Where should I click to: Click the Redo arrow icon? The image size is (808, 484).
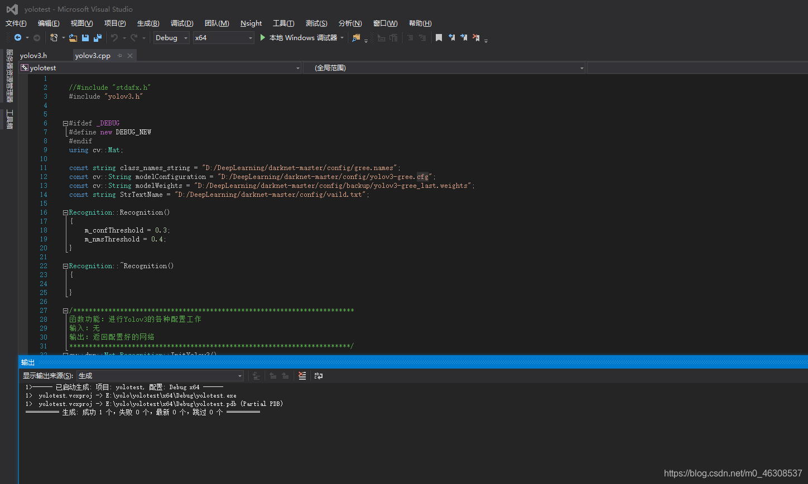[x=134, y=38]
